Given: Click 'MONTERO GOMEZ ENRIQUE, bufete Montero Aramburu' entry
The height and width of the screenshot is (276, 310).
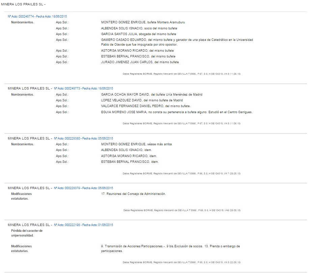Looking at the screenshot, I should pyautogui.click(x=143, y=22).
